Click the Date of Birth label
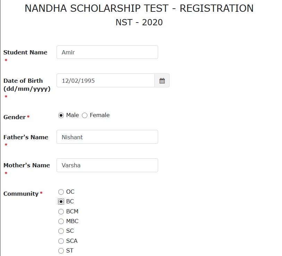 [x=23, y=81]
